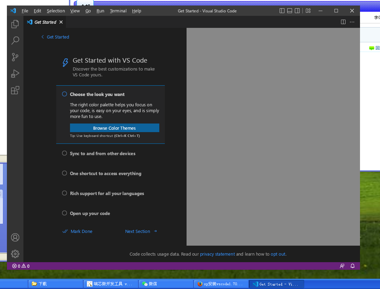Click the notifications bell in status bar
This screenshot has width=380, height=289.
[x=352, y=266]
